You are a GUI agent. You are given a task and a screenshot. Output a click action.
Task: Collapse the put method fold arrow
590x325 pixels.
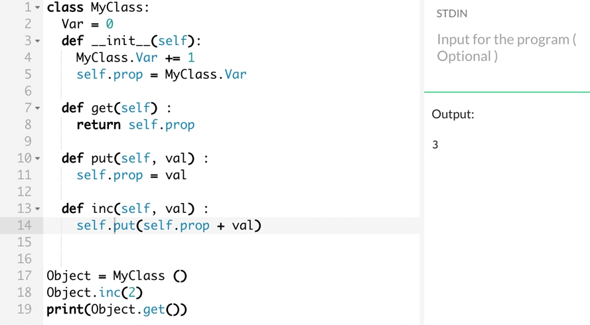[x=37, y=159]
